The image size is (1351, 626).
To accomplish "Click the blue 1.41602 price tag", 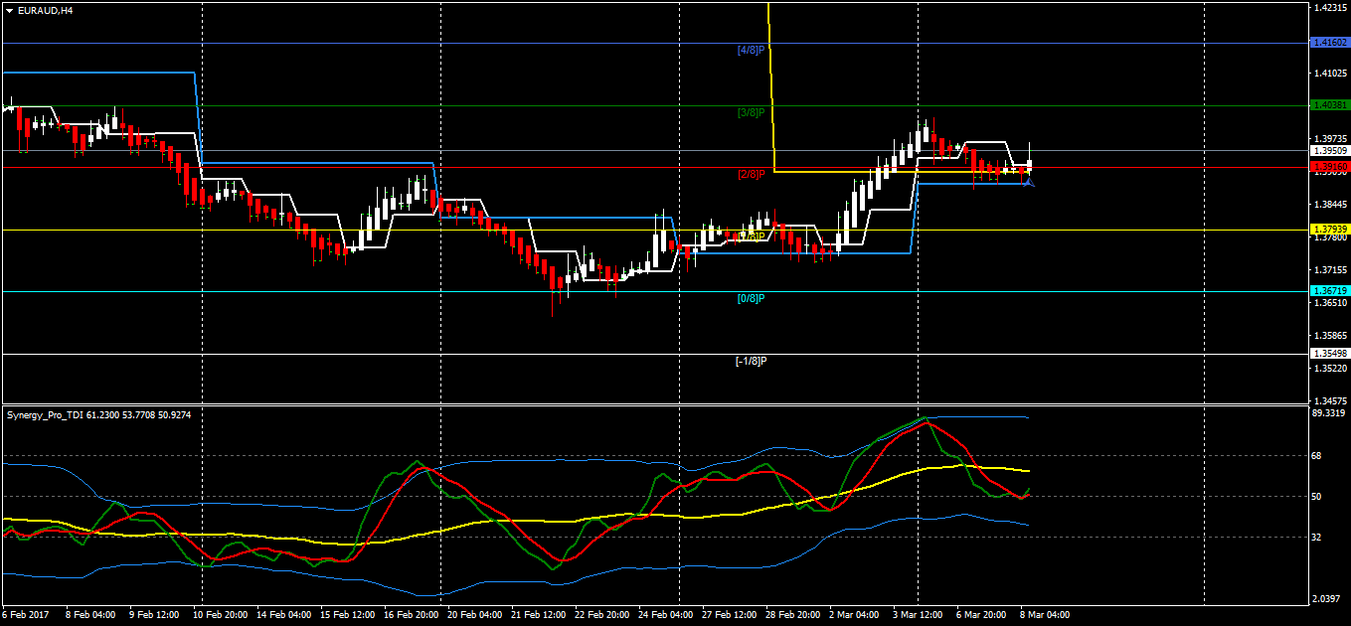I will point(1330,43).
